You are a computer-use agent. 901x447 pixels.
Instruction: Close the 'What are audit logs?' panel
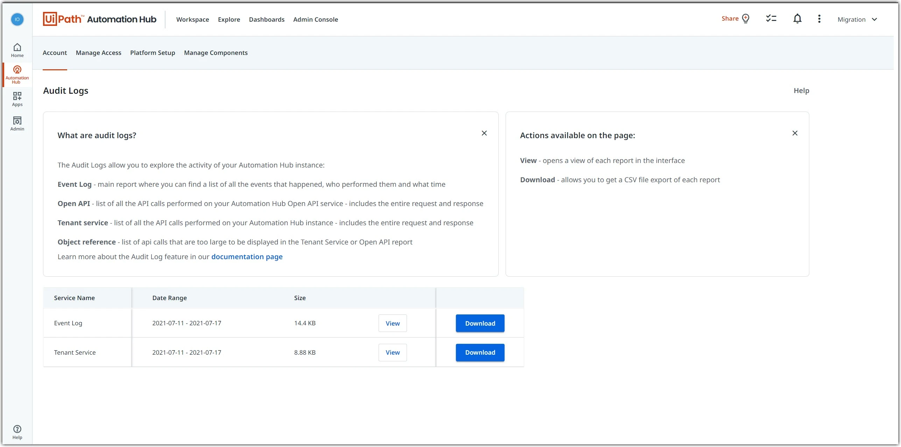(484, 133)
